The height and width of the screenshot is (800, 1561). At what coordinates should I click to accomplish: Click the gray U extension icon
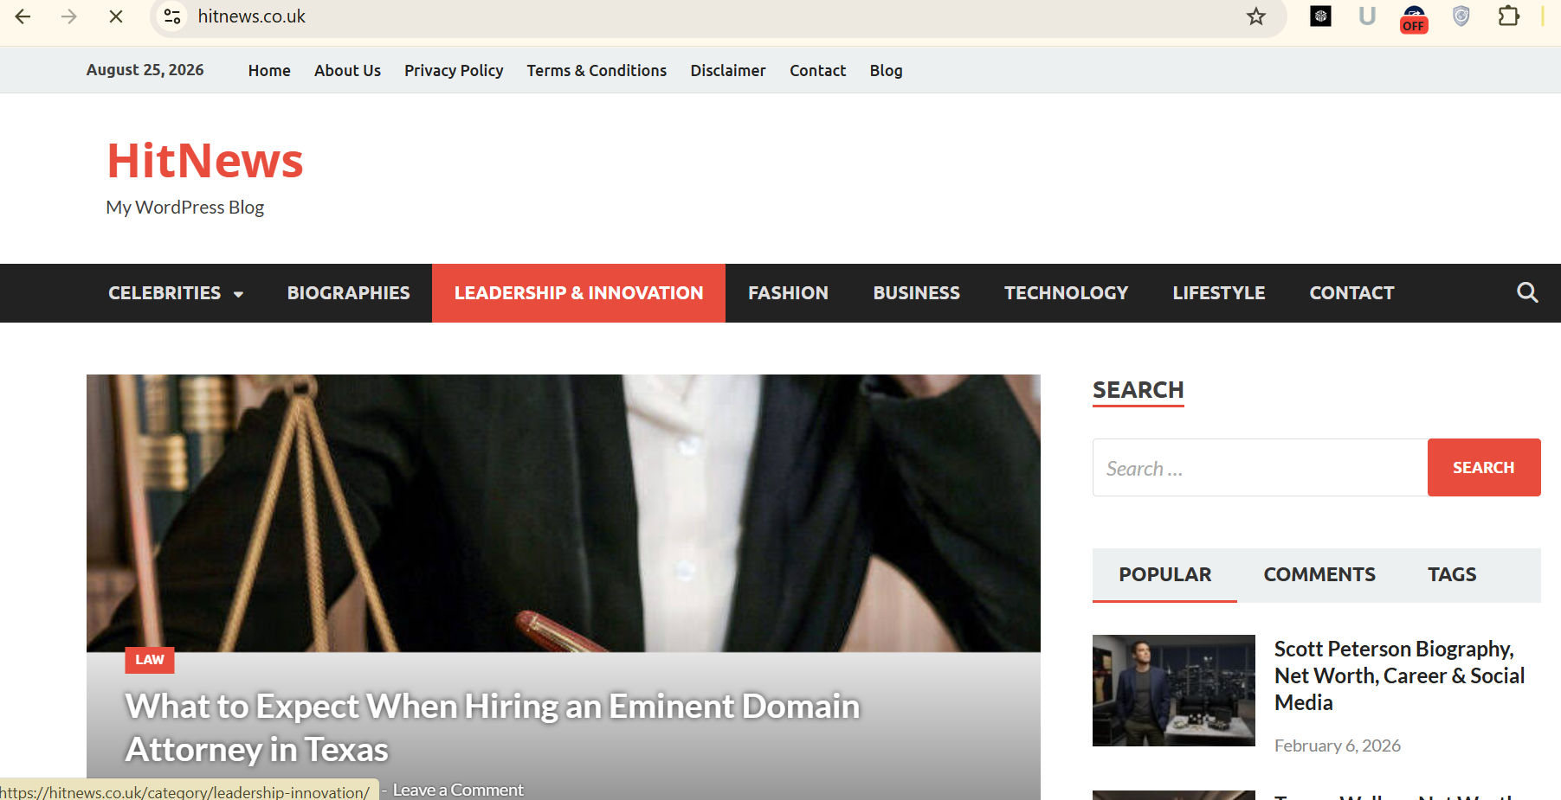pos(1367,16)
